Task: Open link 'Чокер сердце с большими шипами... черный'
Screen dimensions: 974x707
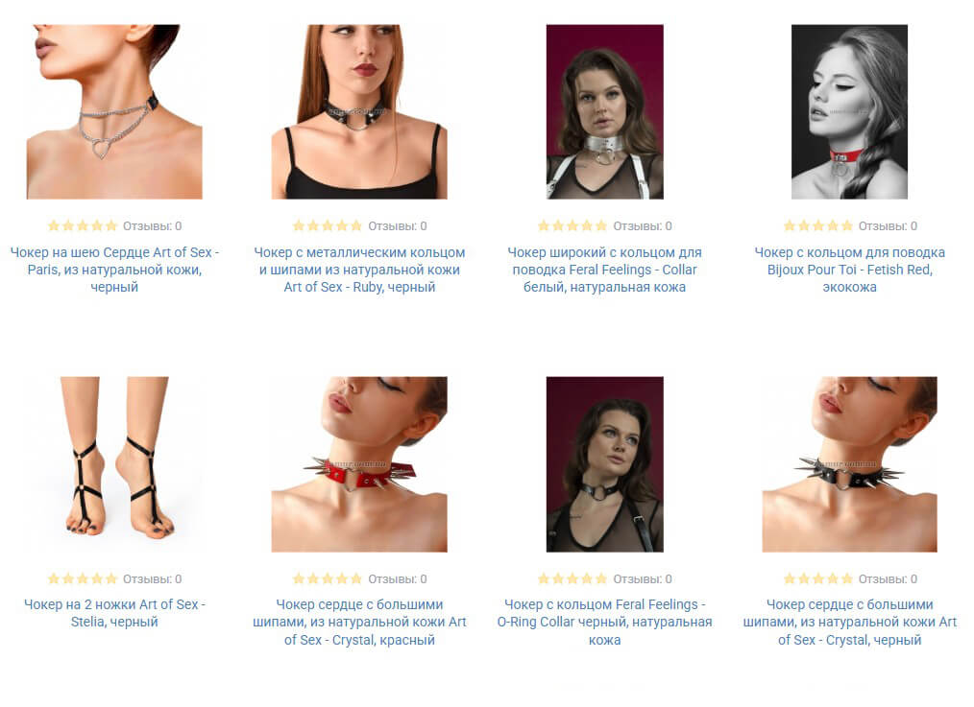Action: click(x=849, y=622)
